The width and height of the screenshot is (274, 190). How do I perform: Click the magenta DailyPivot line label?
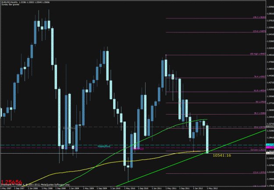pos(138,149)
